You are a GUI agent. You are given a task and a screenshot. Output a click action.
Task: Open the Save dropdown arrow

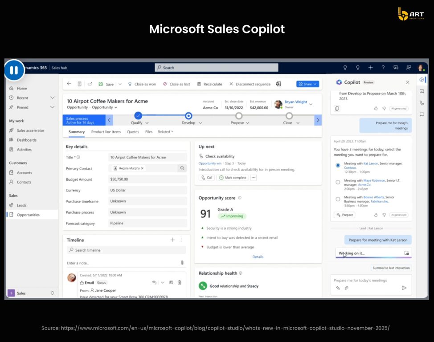(118, 84)
